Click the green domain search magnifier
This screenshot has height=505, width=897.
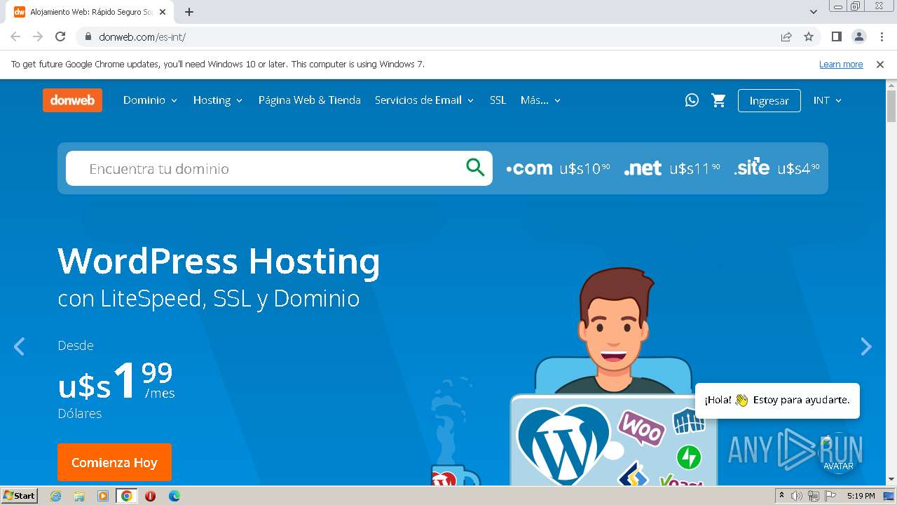tap(475, 168)
